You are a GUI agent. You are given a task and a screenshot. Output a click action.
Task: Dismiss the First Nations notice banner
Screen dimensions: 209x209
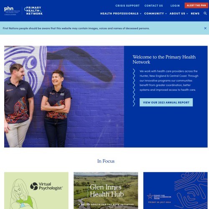pos(205,28)
